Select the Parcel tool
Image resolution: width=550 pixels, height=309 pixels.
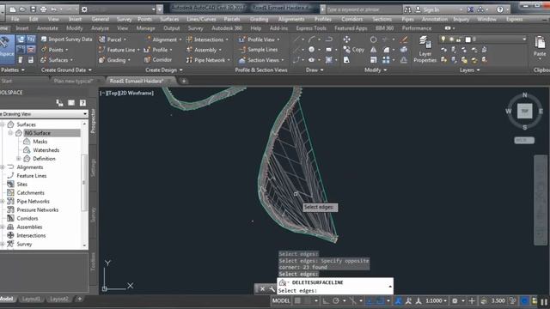click(113, 39)
